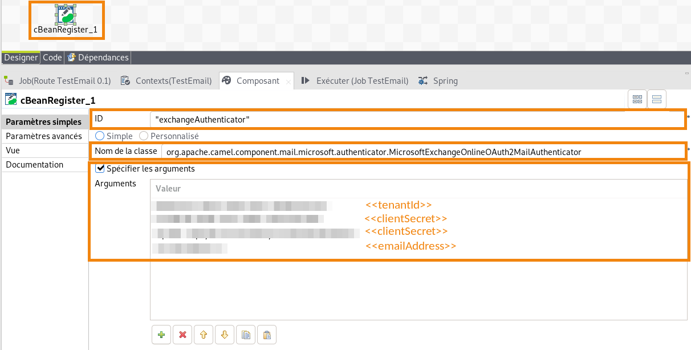Switch to the stacked rows layout icon
This screenshot has height=350, width=691.
click(656, 99)
